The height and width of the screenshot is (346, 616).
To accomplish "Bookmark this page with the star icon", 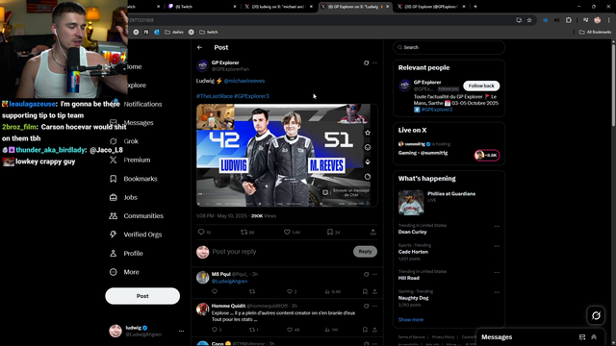I will 529,20.
